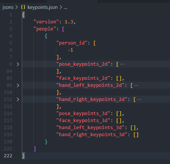This screenshot has height=164, width=170.
Task: Click the opening brace on line 4
Action: [x=46, y=36]
